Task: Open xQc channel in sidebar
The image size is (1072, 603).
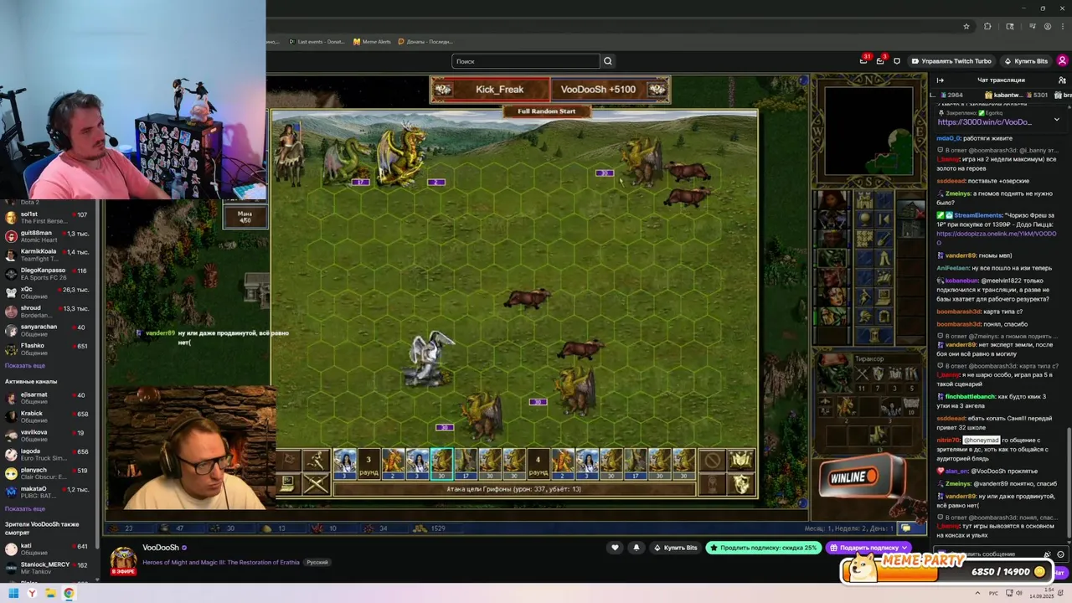Action: [49, 292]
